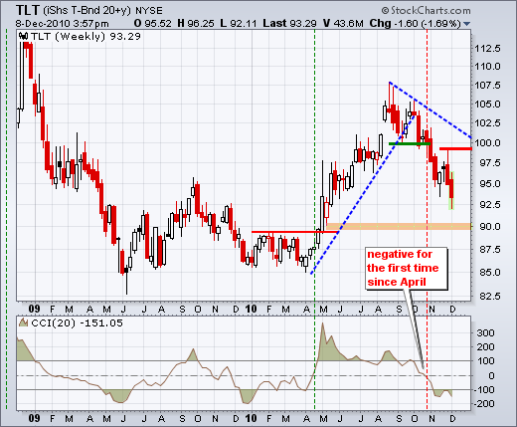The image size is (517, 427).
Task: Click the candlestick icon beside TLT (Weekly)
Action: tap(24, 36)
